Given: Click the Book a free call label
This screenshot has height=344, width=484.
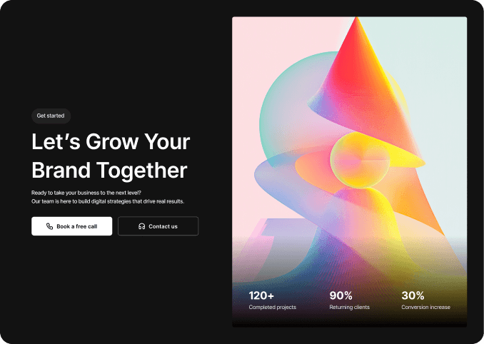Looking at the screenshot, I should (77, 226).
